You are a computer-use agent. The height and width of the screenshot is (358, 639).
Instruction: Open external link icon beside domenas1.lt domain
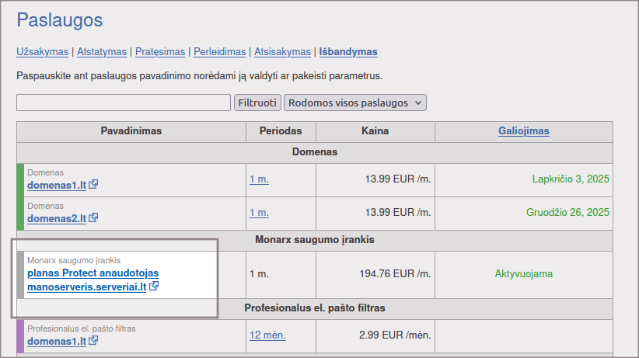[93, 186]
